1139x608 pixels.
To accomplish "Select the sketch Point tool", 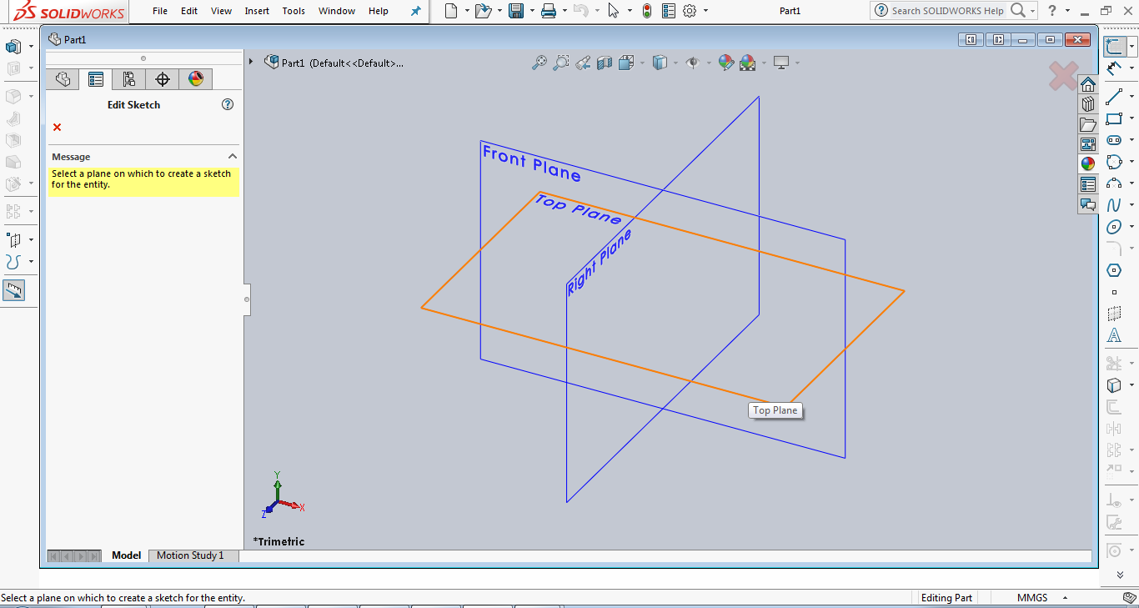I will pos(1114,293).
